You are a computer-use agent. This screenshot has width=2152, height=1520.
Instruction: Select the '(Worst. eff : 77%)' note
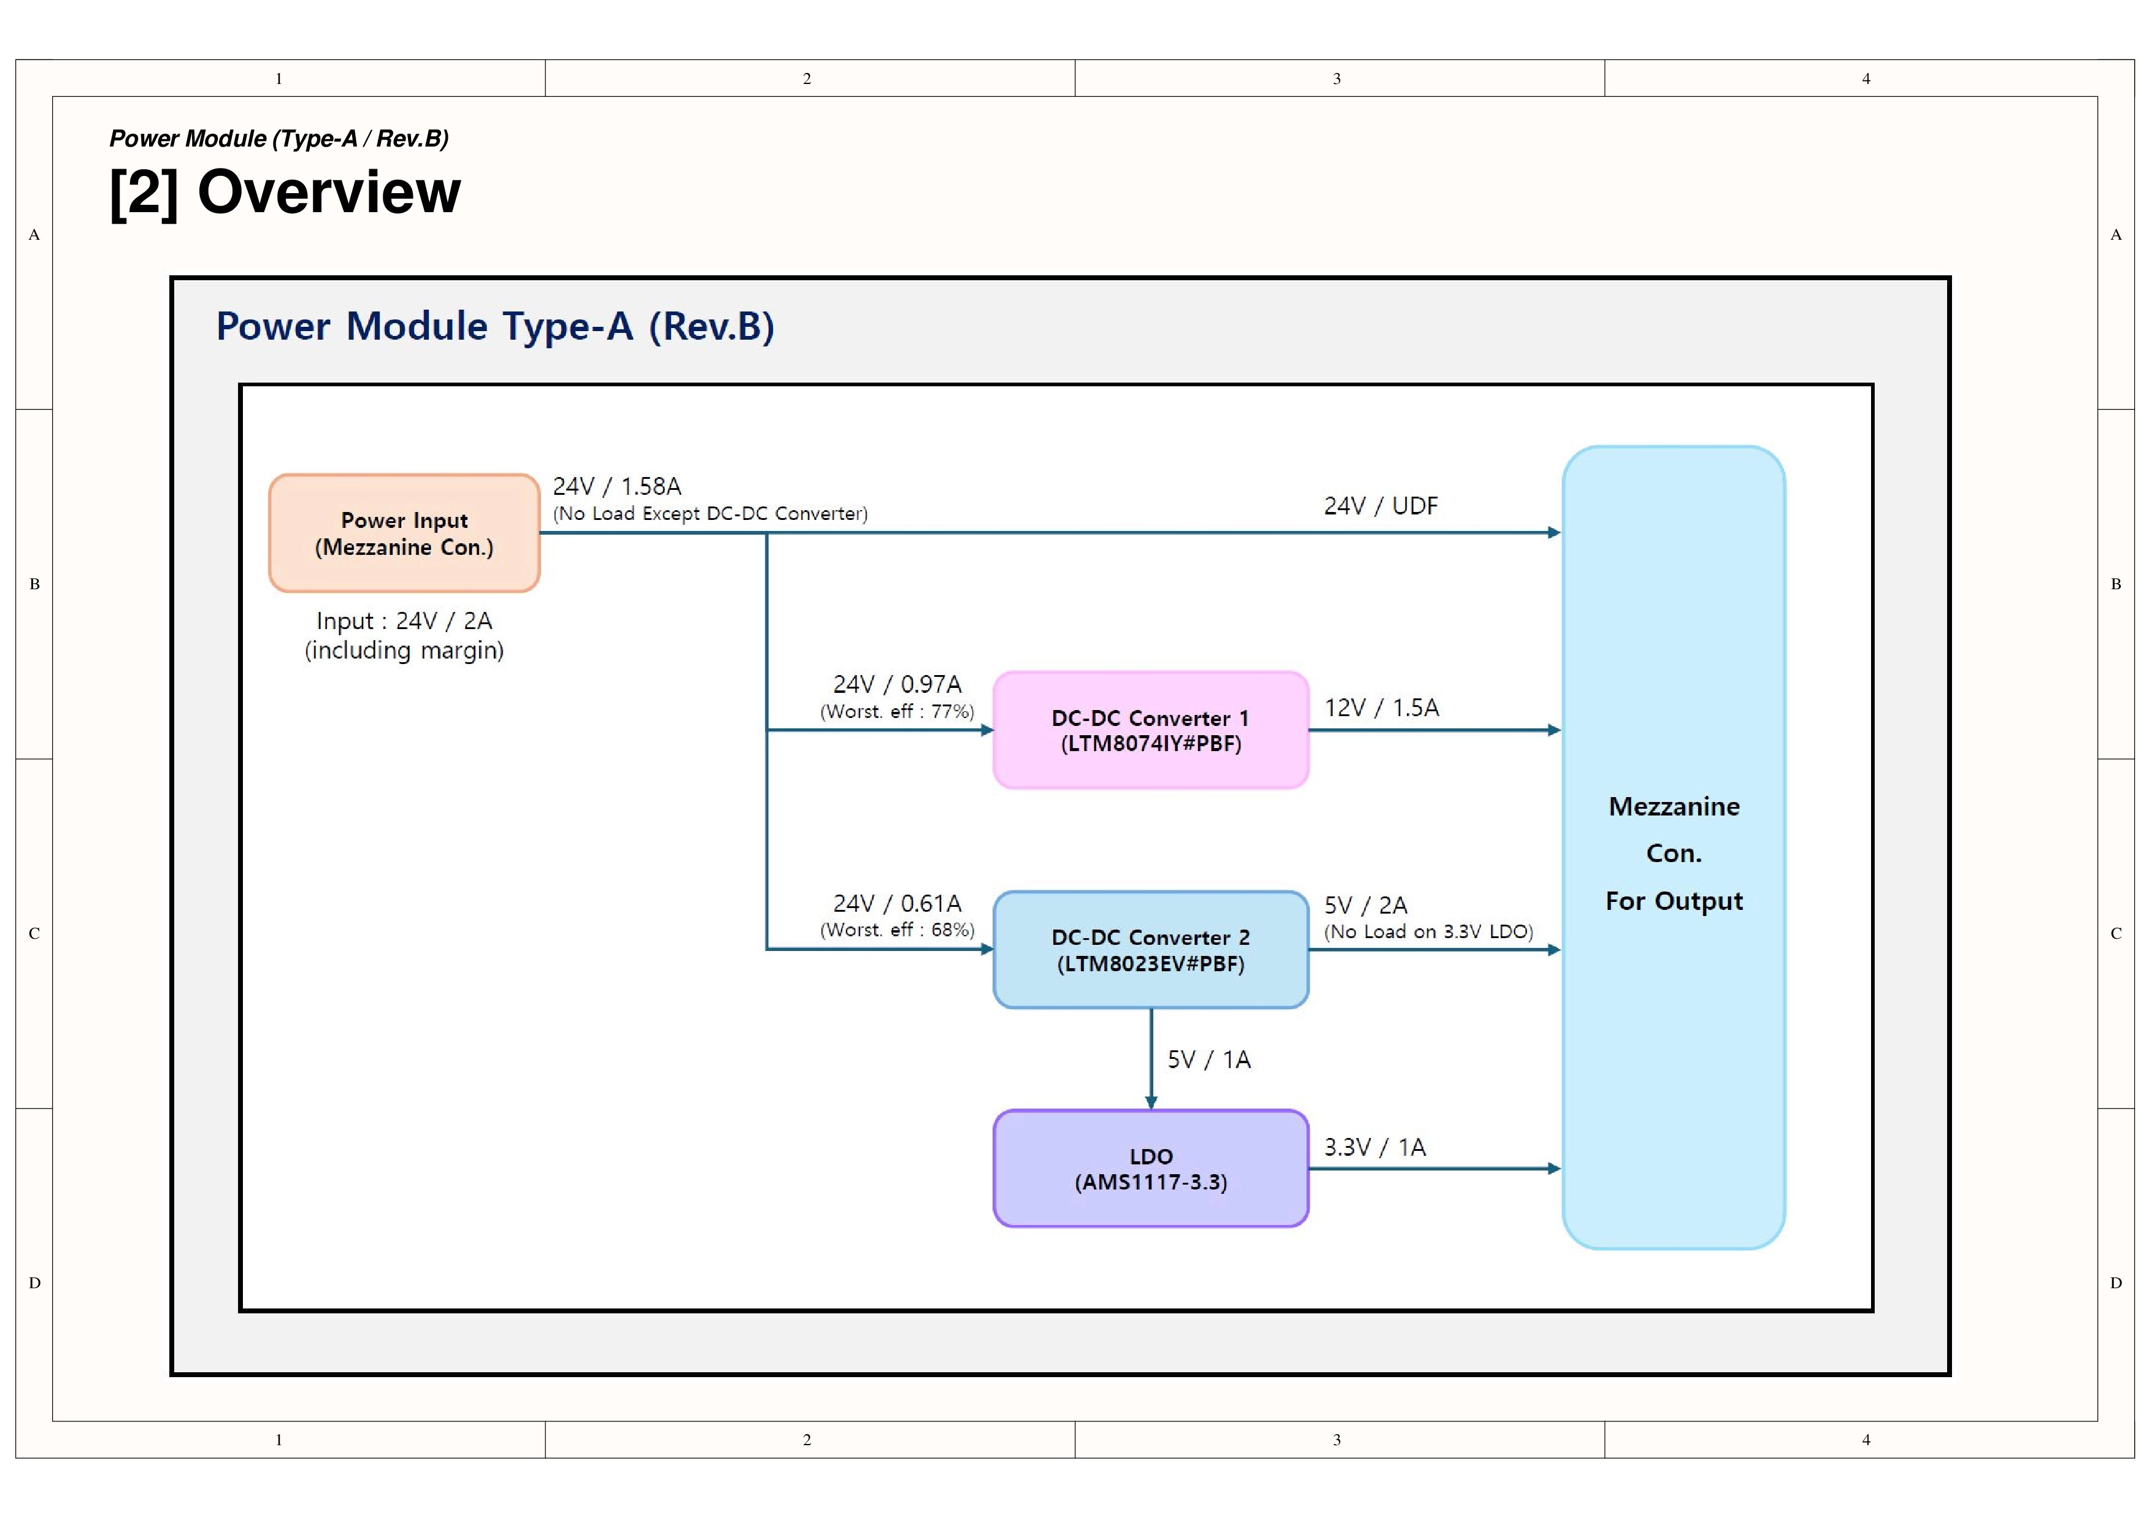[897, 711]
